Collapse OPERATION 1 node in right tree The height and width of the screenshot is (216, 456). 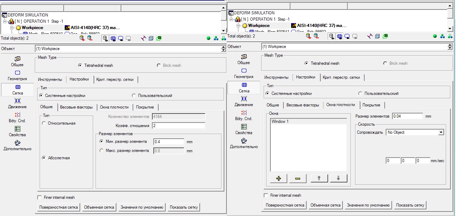(232, 19)
